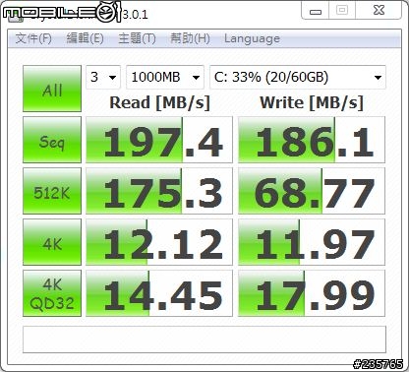
Task: Open the 幫助(H) menu
Action: point(190,38)
